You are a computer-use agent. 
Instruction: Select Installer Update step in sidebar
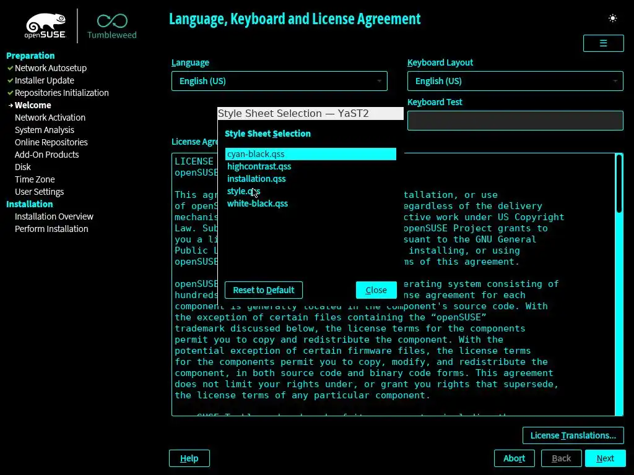pos(45,80)
